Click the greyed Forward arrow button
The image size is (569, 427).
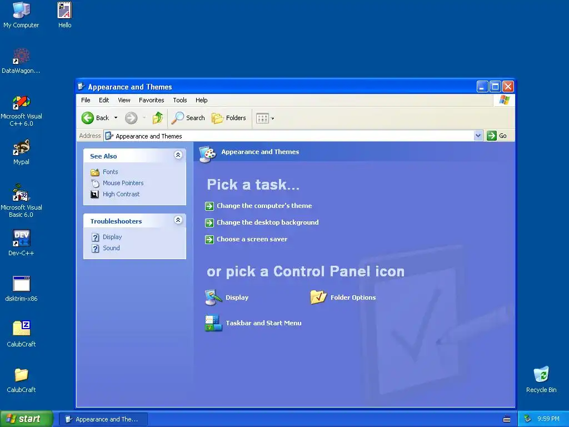pos(131,118)
